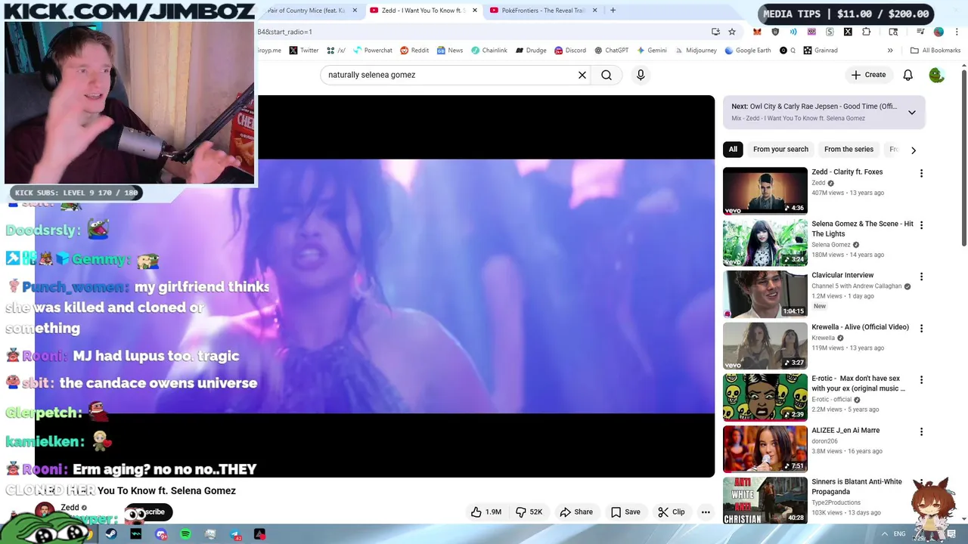
Task: Open options menu for ALIZEE video
Action: click(x=921, y=431)
